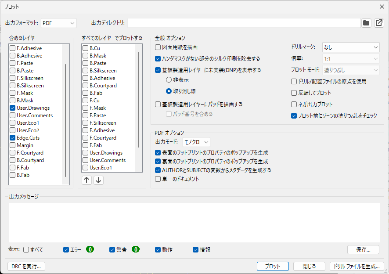
Task: Select User.Comments in the included layers list
Action: (x=13, y=115)
